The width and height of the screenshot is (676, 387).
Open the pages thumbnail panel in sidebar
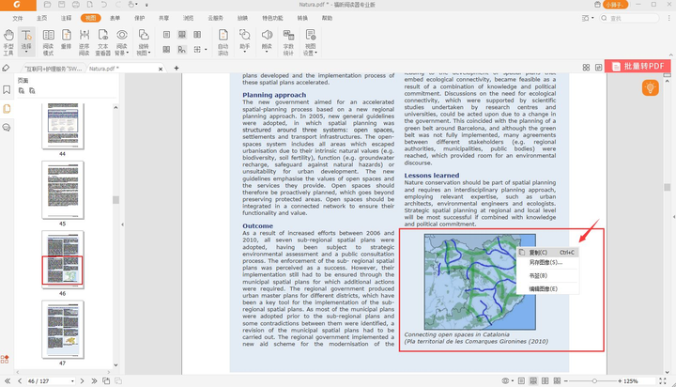coord(7,109)
